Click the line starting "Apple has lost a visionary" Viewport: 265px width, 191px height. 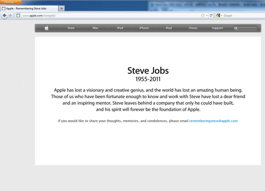[x=148, y=90]
